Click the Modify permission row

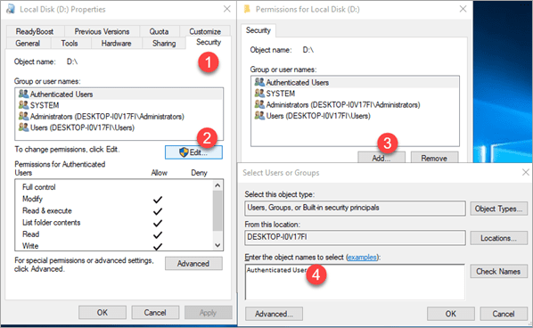114,199
